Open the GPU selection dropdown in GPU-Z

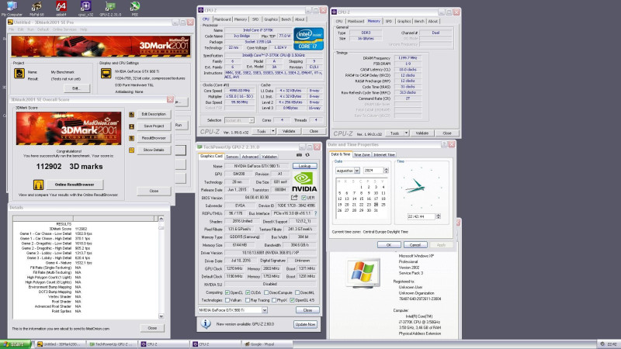coord(265,310)
